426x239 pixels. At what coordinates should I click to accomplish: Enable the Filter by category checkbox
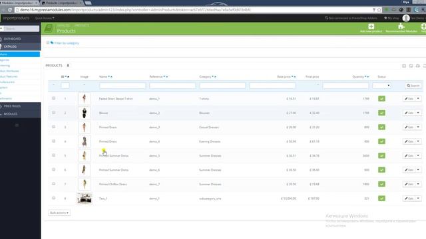[48, 42]
